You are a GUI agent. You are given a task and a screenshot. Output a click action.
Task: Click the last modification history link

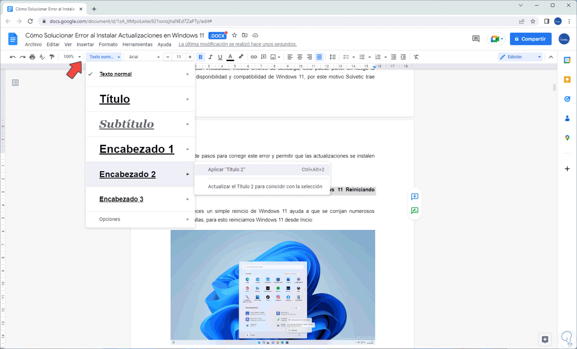(x=237, y=44)
